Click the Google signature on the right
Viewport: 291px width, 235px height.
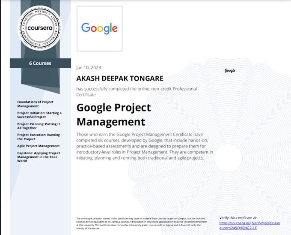click(x=230, y=70)
